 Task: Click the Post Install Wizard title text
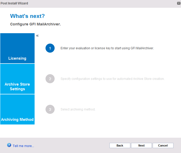tap(14, 3)
